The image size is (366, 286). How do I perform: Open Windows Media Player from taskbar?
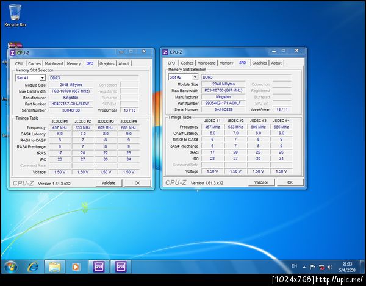point(76,266)
